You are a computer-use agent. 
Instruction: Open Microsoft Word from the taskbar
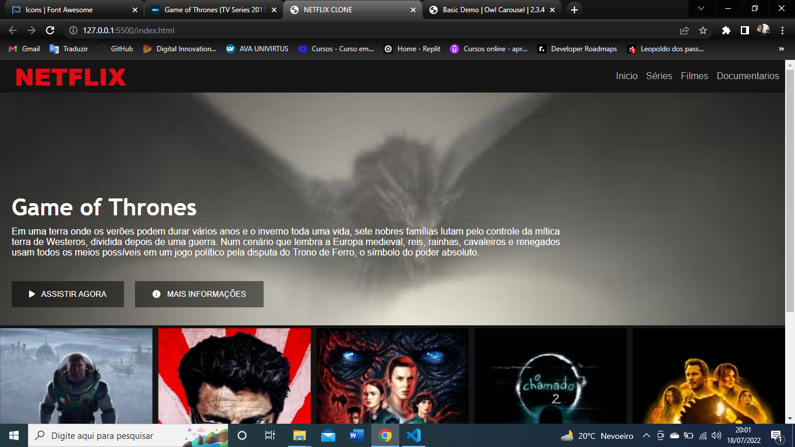pos(357,435)
